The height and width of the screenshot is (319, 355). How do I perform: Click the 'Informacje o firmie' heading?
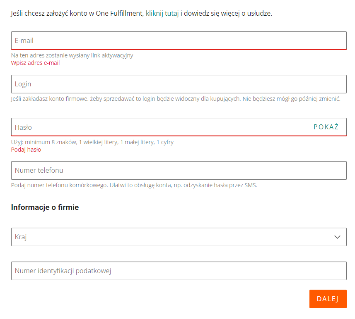[45, 207]
